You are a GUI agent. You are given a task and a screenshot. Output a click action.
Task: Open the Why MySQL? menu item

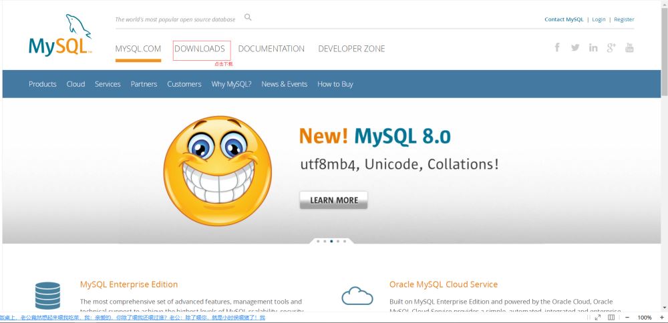231,84
